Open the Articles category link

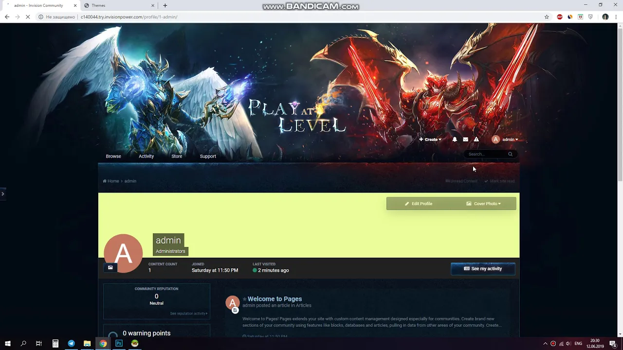point(304,305)
